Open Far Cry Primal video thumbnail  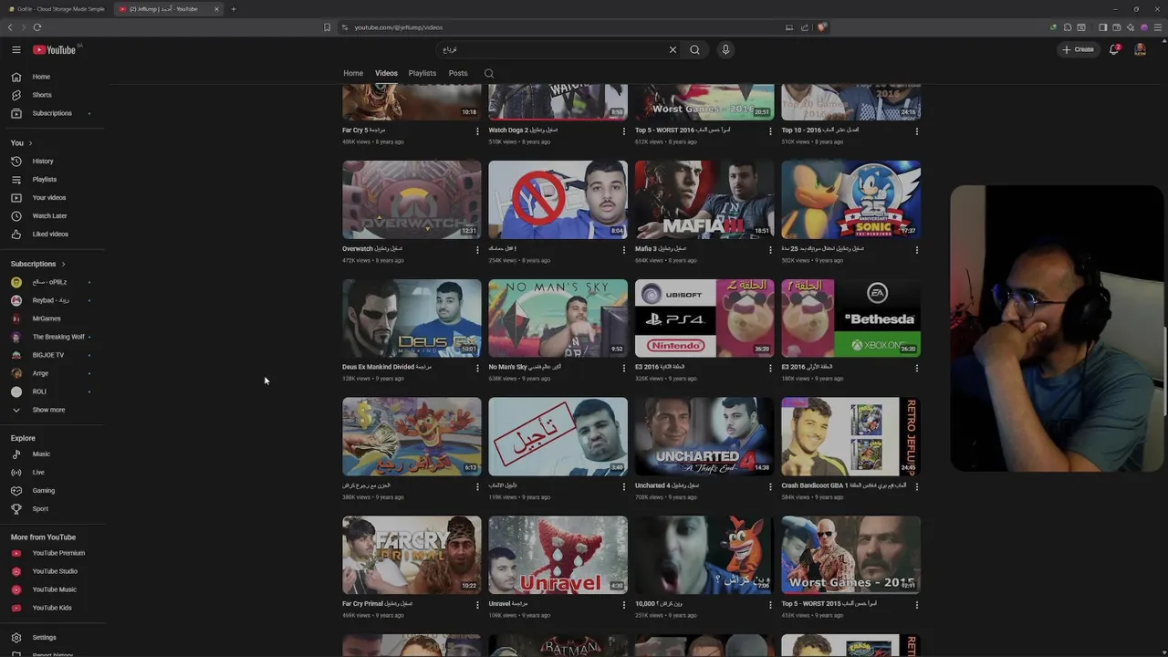coord(412,555)
